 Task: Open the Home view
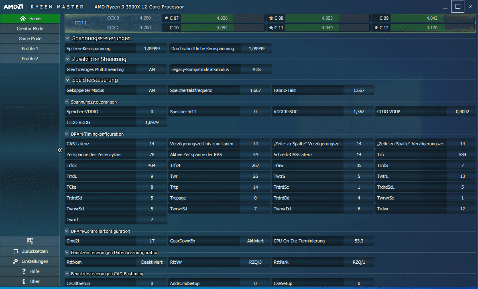[30, 18]
